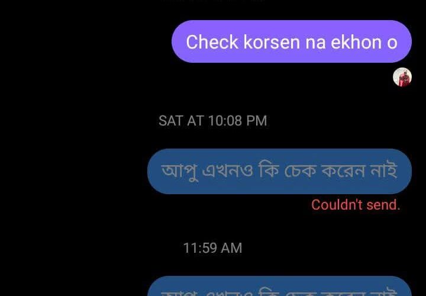Click the trailing 'o' in purple message

click(x=392, y=43)
